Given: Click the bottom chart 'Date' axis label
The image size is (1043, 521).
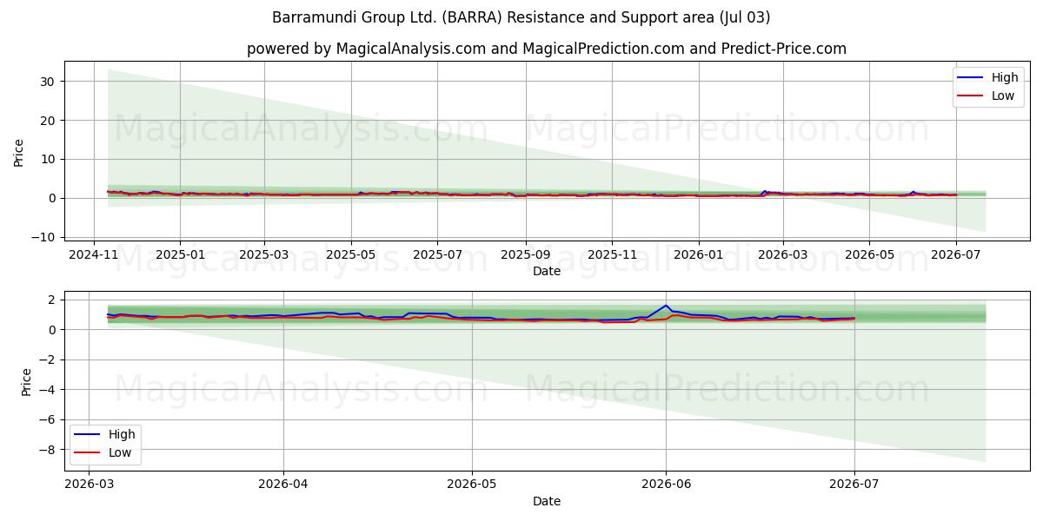Looking at the screenshot, I should (547, 501).
